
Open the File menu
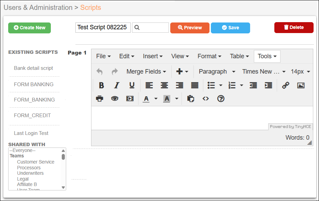pos(103,56)
